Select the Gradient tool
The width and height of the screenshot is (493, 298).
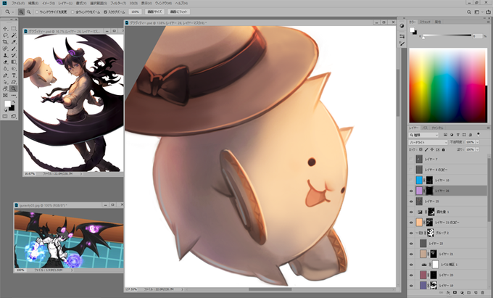pos(14,62)
